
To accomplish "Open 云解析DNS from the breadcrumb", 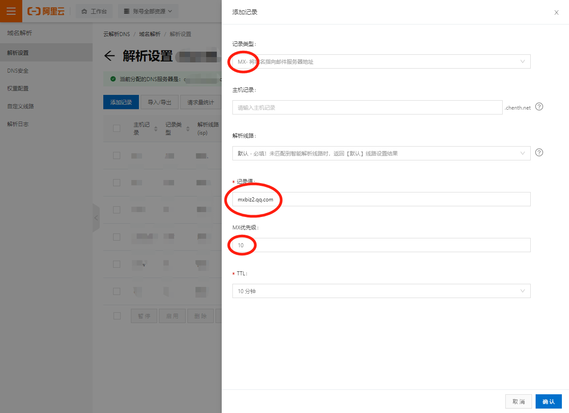I will pos(116,33).
